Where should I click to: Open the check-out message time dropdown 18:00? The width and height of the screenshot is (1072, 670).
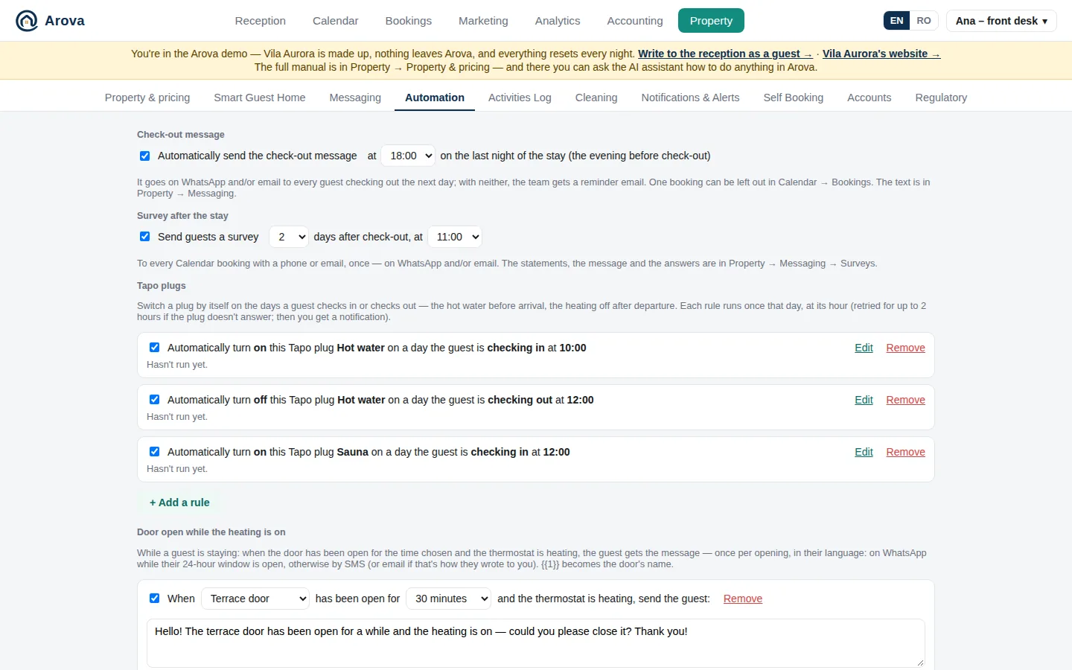tap(408, 156)
